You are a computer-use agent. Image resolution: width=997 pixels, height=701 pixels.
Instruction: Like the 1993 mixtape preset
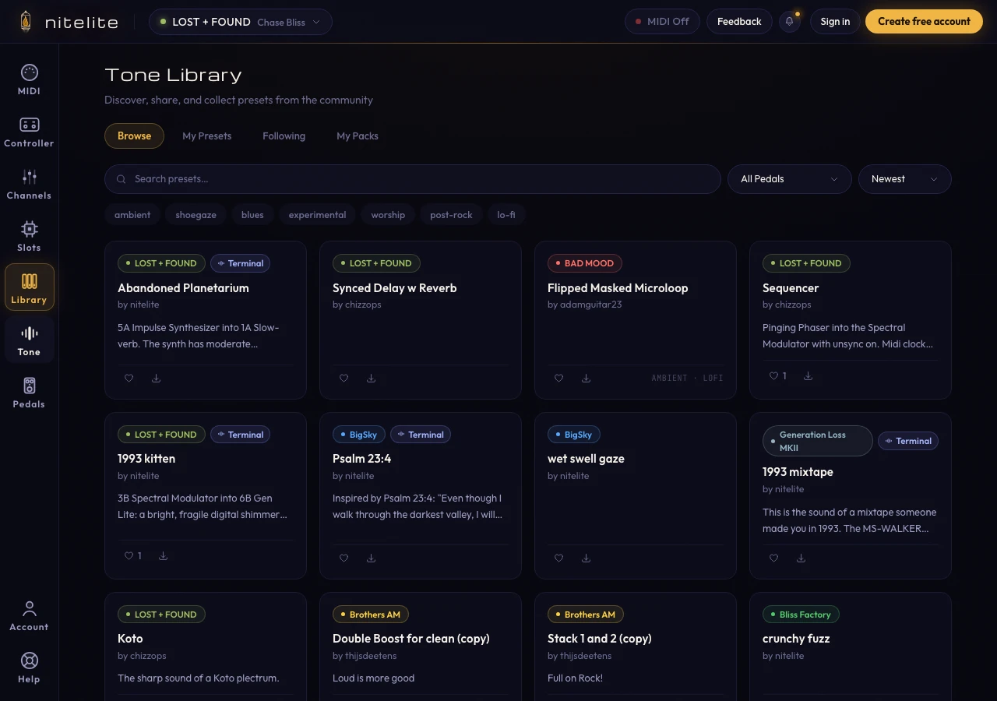pyautogui.click(x=773, y=558)
